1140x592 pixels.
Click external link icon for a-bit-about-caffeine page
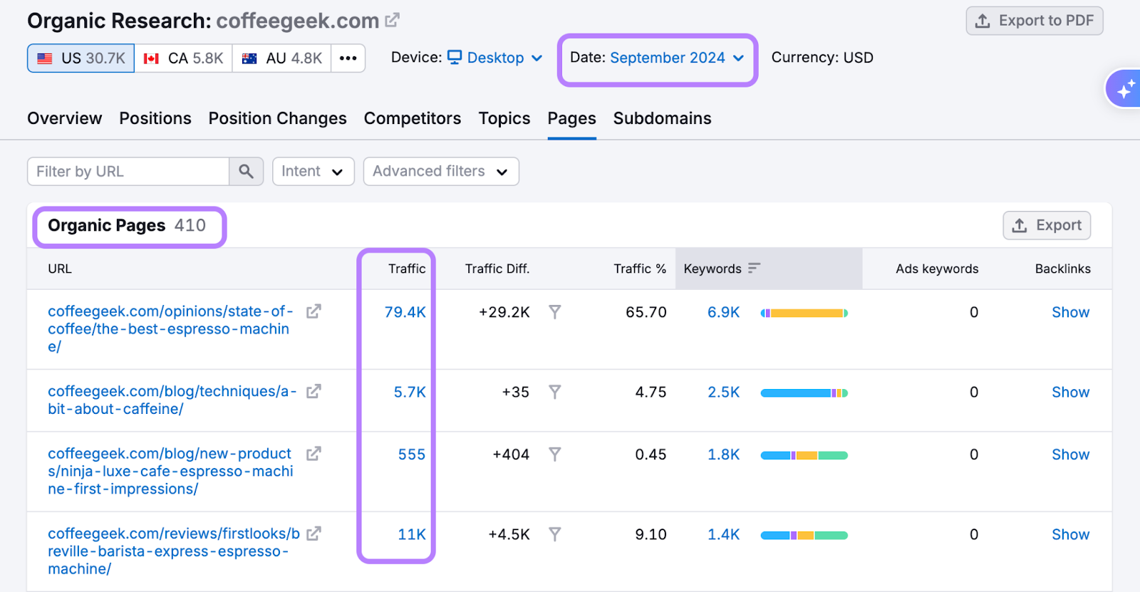(313, 391)
